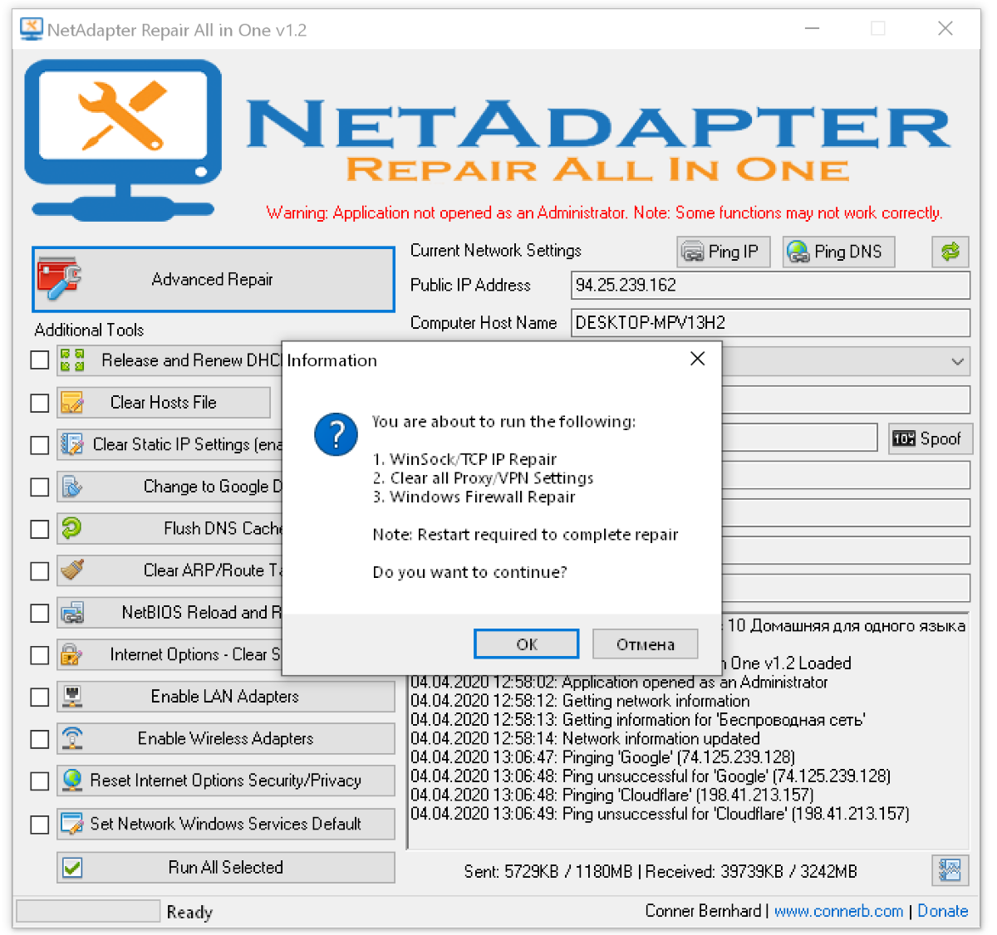The height and width of the screenshot is (935, 997).
Task: Click the NetAdapter monitor logo
Action: (x=123, y=140)
